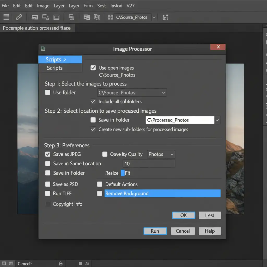The height and width of the screenshot is (267, 267).
Task: Click the four-square grid icon before C\Source_Photos
Action: tap(110, 17)
